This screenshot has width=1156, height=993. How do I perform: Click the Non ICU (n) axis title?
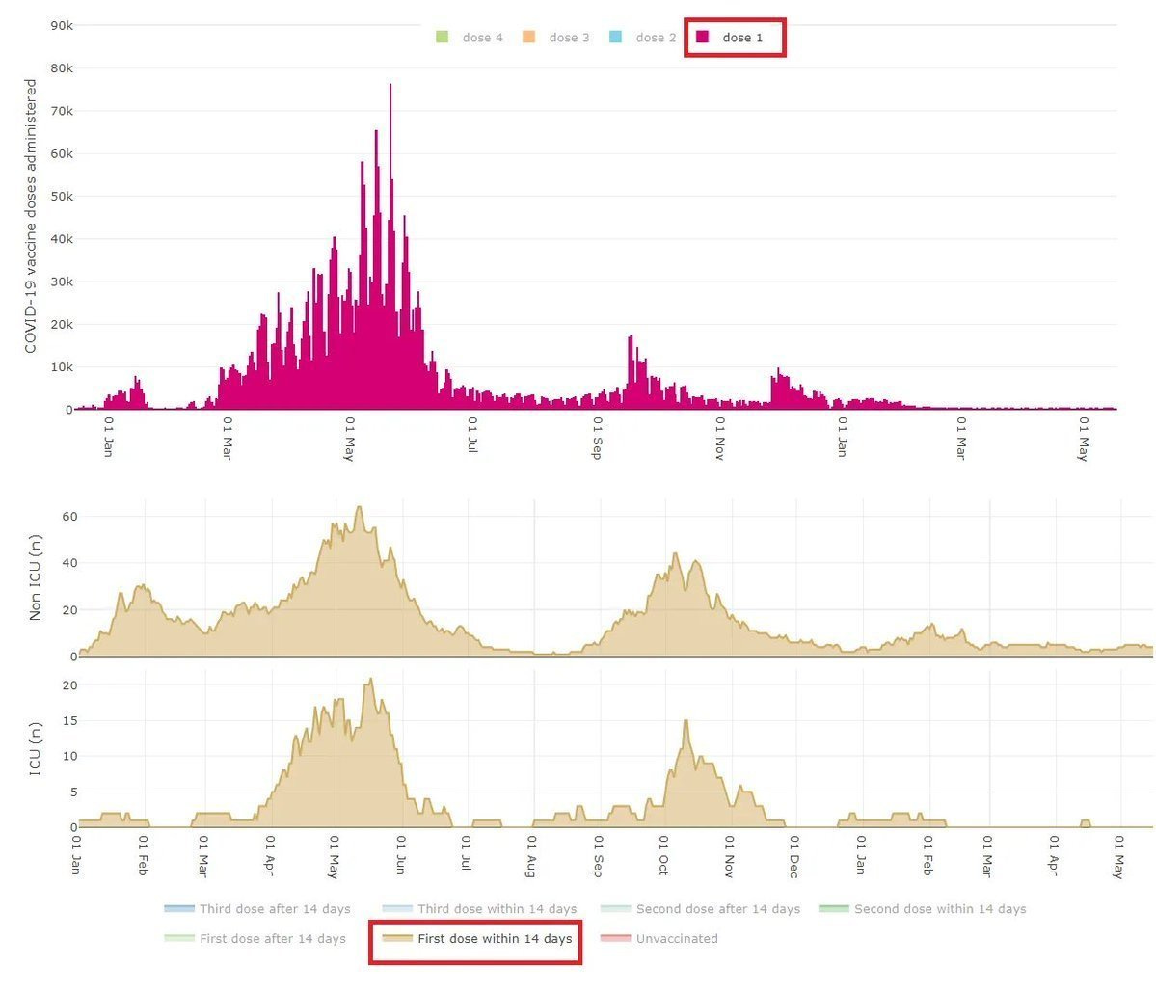[x=35, y=577]
